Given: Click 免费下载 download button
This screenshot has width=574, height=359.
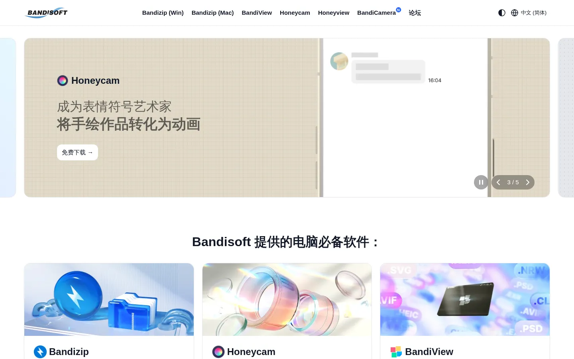Looking at the screenshot, I should coord(77,152).
